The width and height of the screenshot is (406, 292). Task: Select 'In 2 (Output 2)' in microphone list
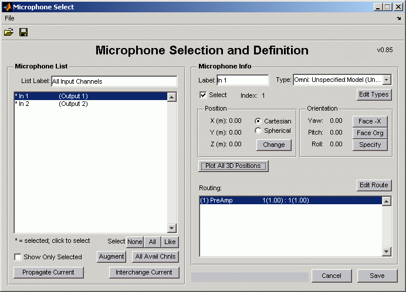pos(90,104)
